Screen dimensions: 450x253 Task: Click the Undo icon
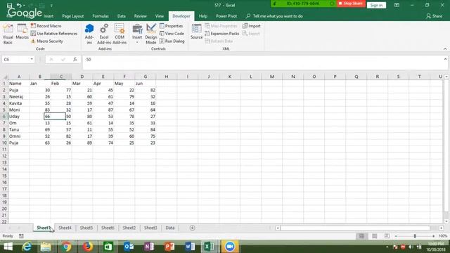tap(19, 5)
